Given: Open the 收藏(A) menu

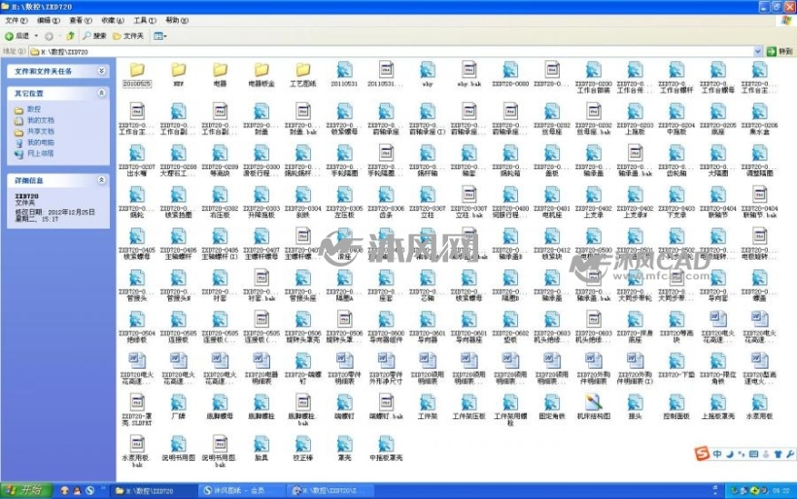Looking at the screenshot, I should pyautogui.click(x=113, y=20).
